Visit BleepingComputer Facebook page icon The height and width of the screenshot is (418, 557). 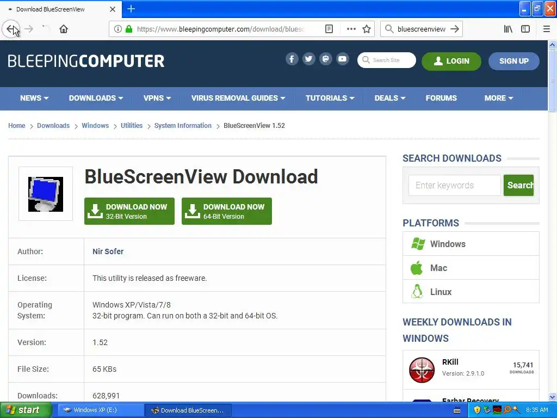point(292,59)
